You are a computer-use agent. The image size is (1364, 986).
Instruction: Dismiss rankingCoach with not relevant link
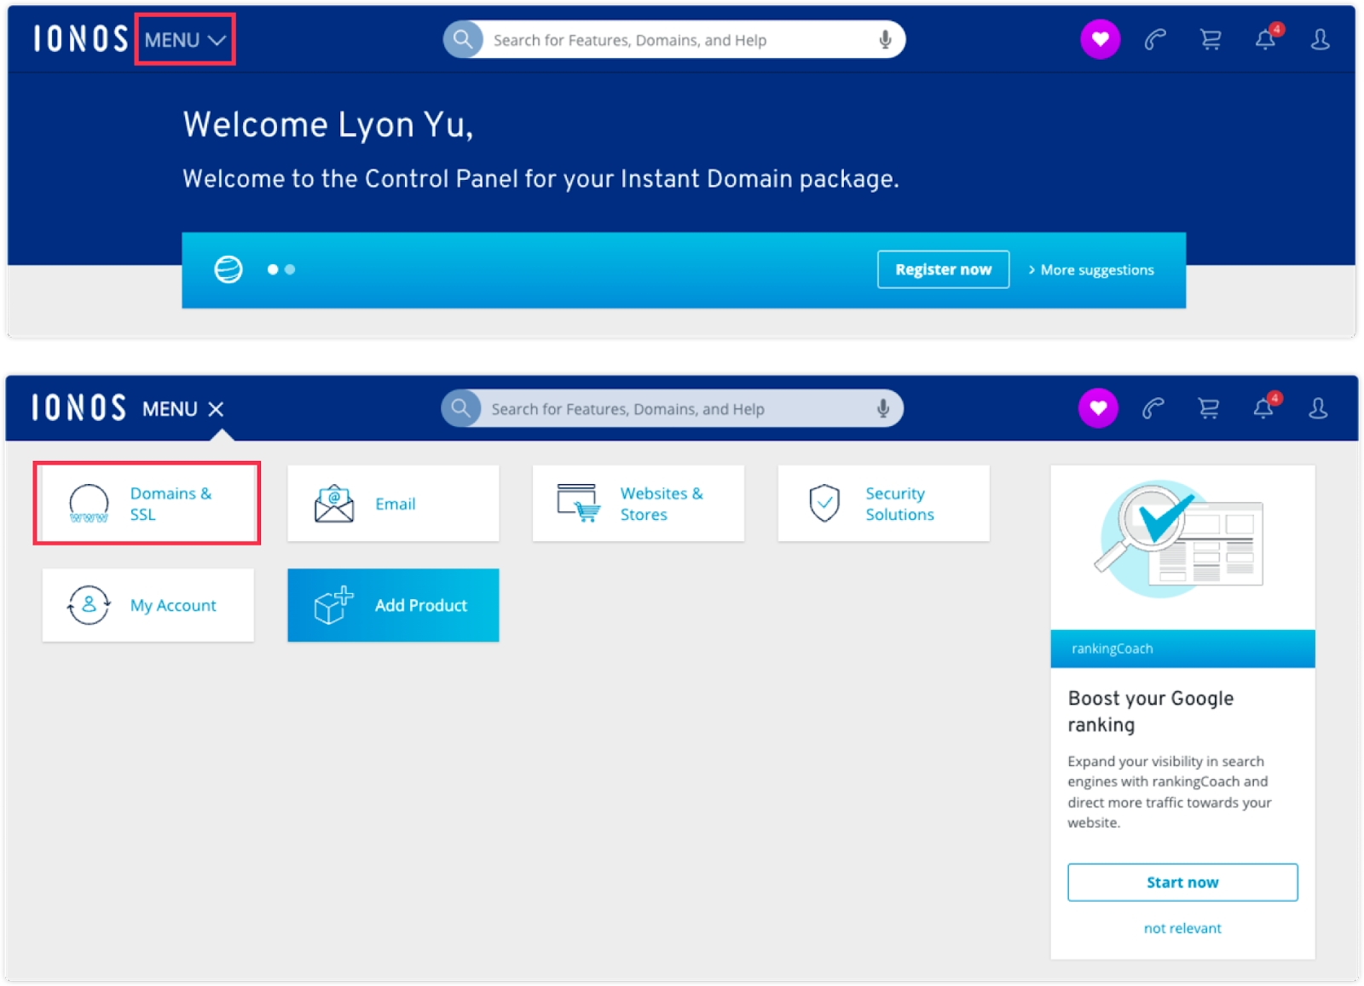[x=1182, y=928]
